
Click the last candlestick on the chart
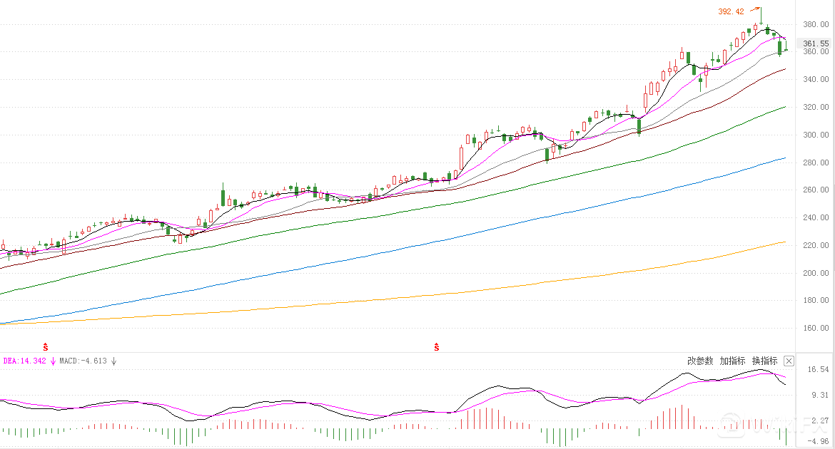(x=786, y=48)
